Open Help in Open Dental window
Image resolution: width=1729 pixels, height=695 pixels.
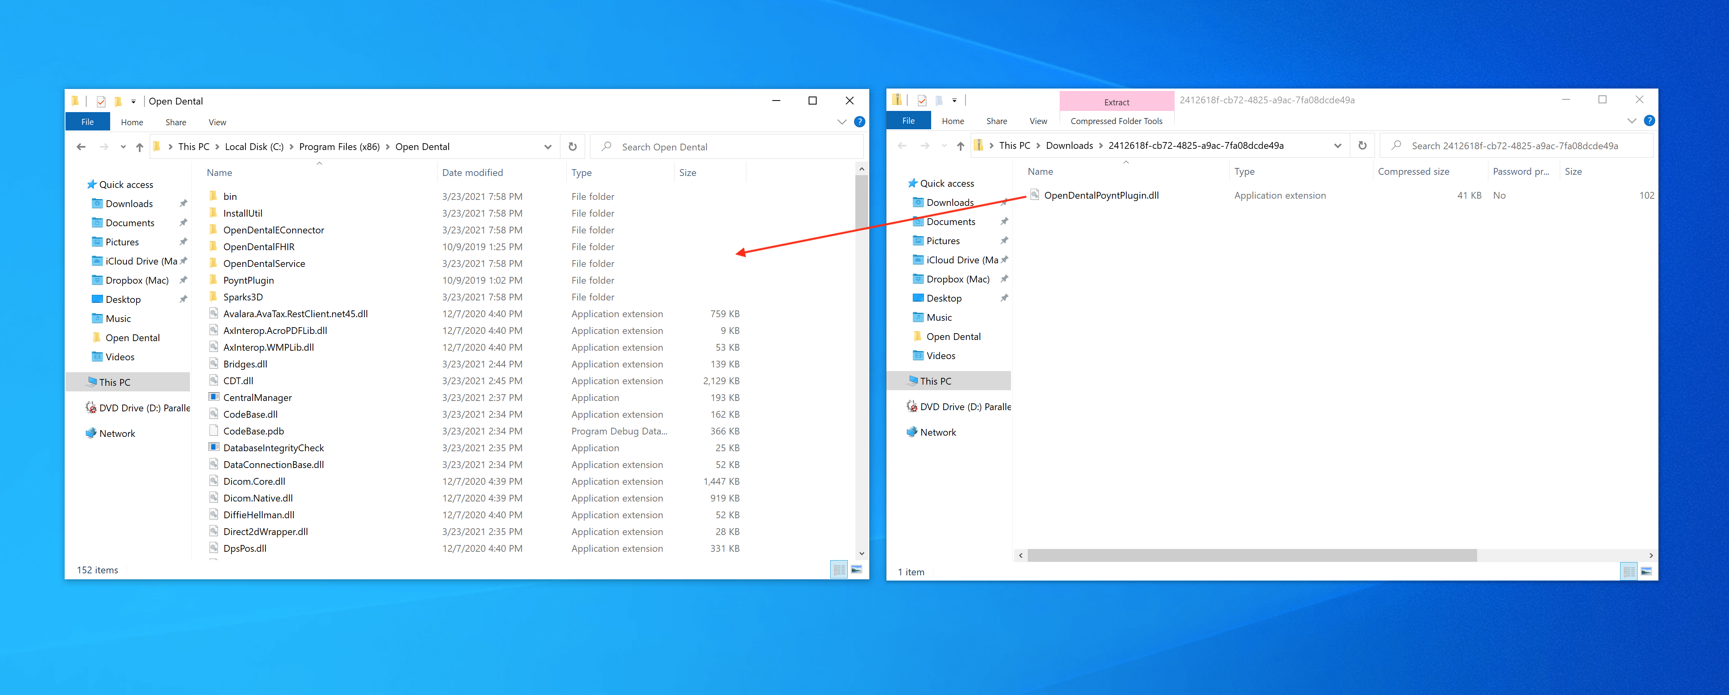(x=859, y=122)
